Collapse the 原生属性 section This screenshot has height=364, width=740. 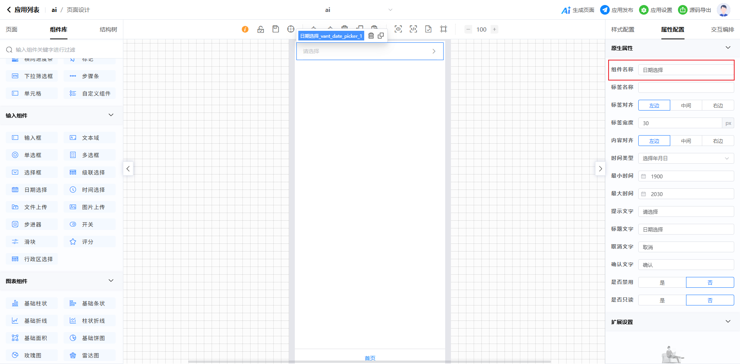click(x=728, y=48)
